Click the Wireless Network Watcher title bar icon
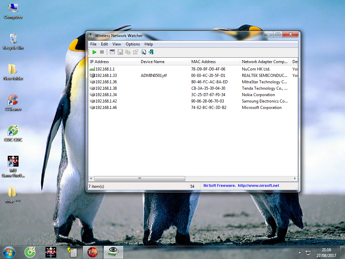This screenshot has height=259, width=345. click(x=90, y=35)
